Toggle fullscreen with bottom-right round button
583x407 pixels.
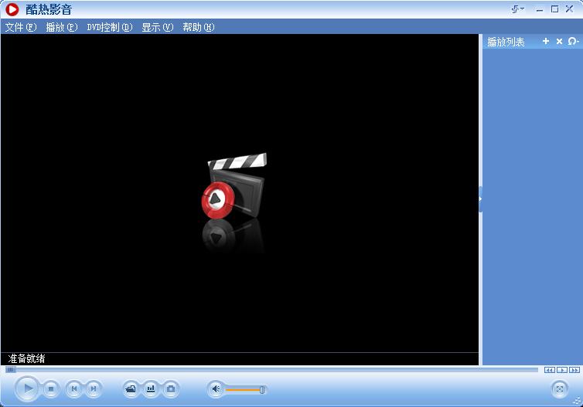(x=560, y=389)
